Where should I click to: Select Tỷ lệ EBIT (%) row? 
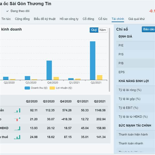pyautogui.click(x=136, y=108)
